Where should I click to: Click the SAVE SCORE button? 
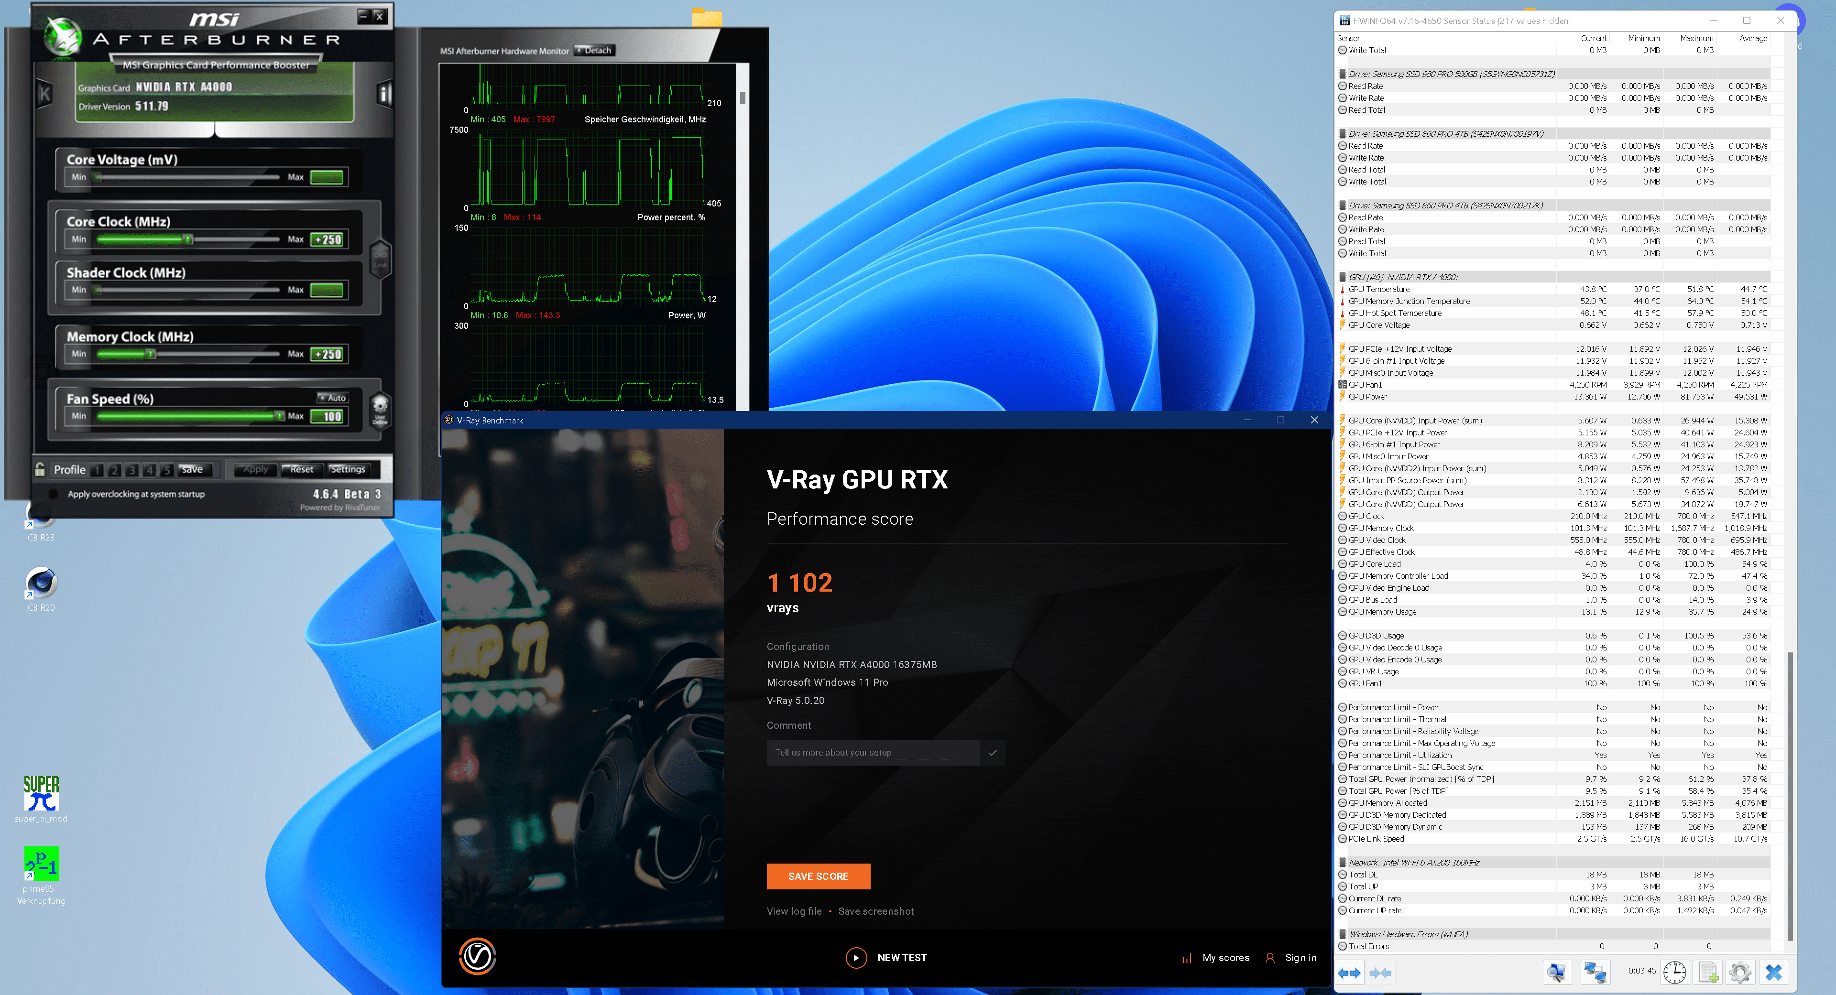[818, 877]
